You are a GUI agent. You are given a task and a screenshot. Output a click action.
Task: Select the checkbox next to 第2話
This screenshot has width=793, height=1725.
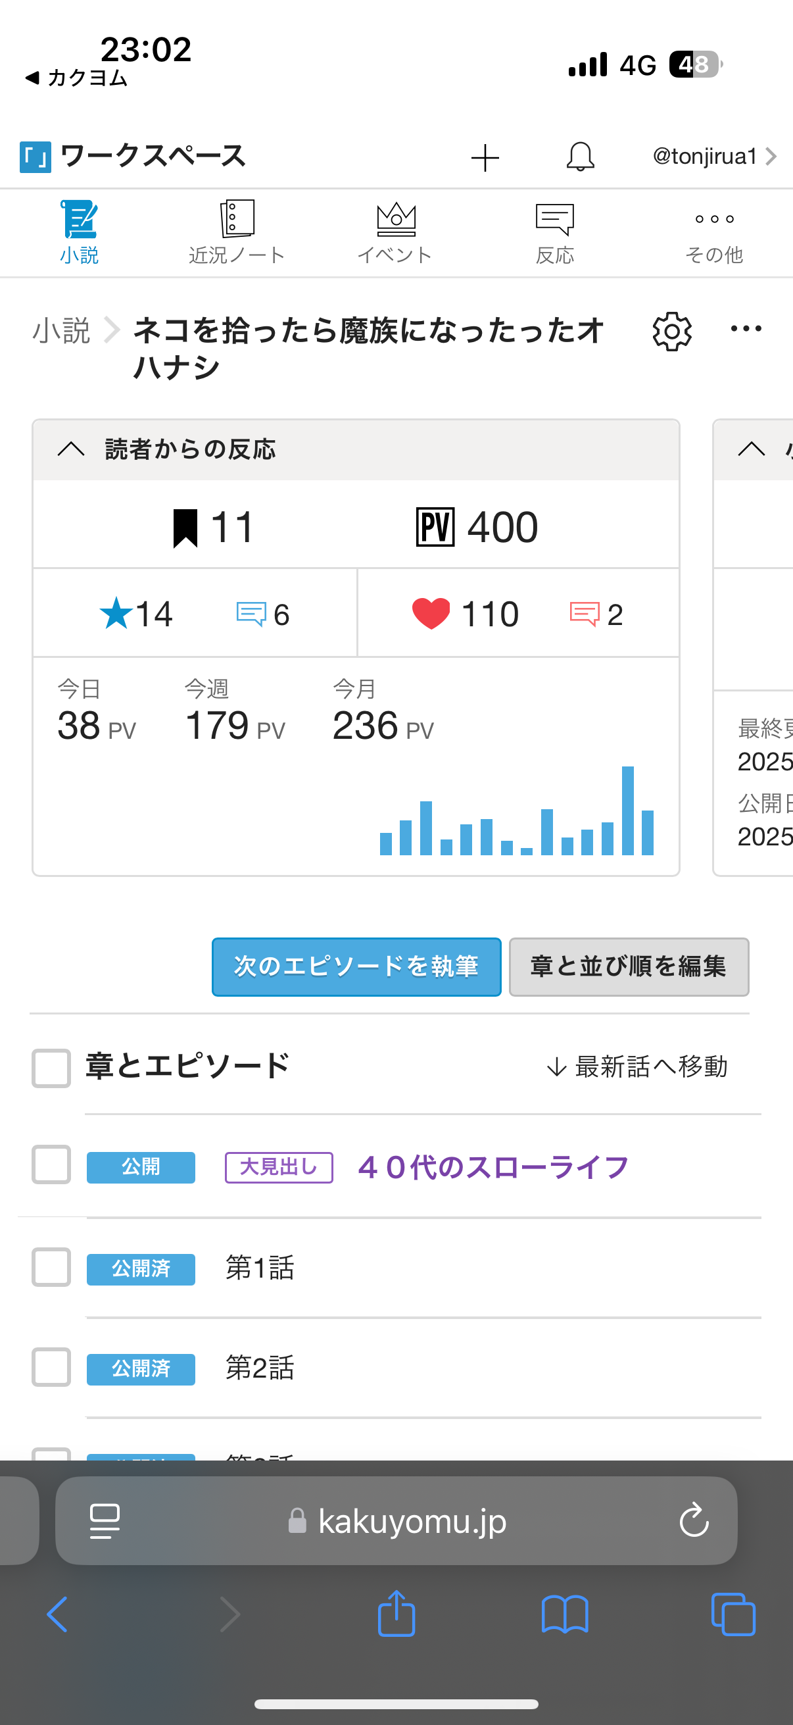coord(51,1366)
